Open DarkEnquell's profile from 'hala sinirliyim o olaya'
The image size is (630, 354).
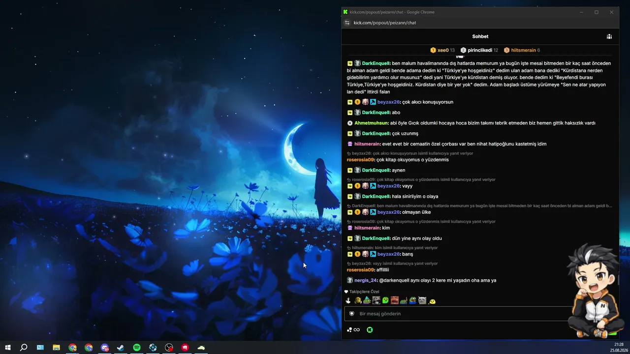[x=376, y=197]
